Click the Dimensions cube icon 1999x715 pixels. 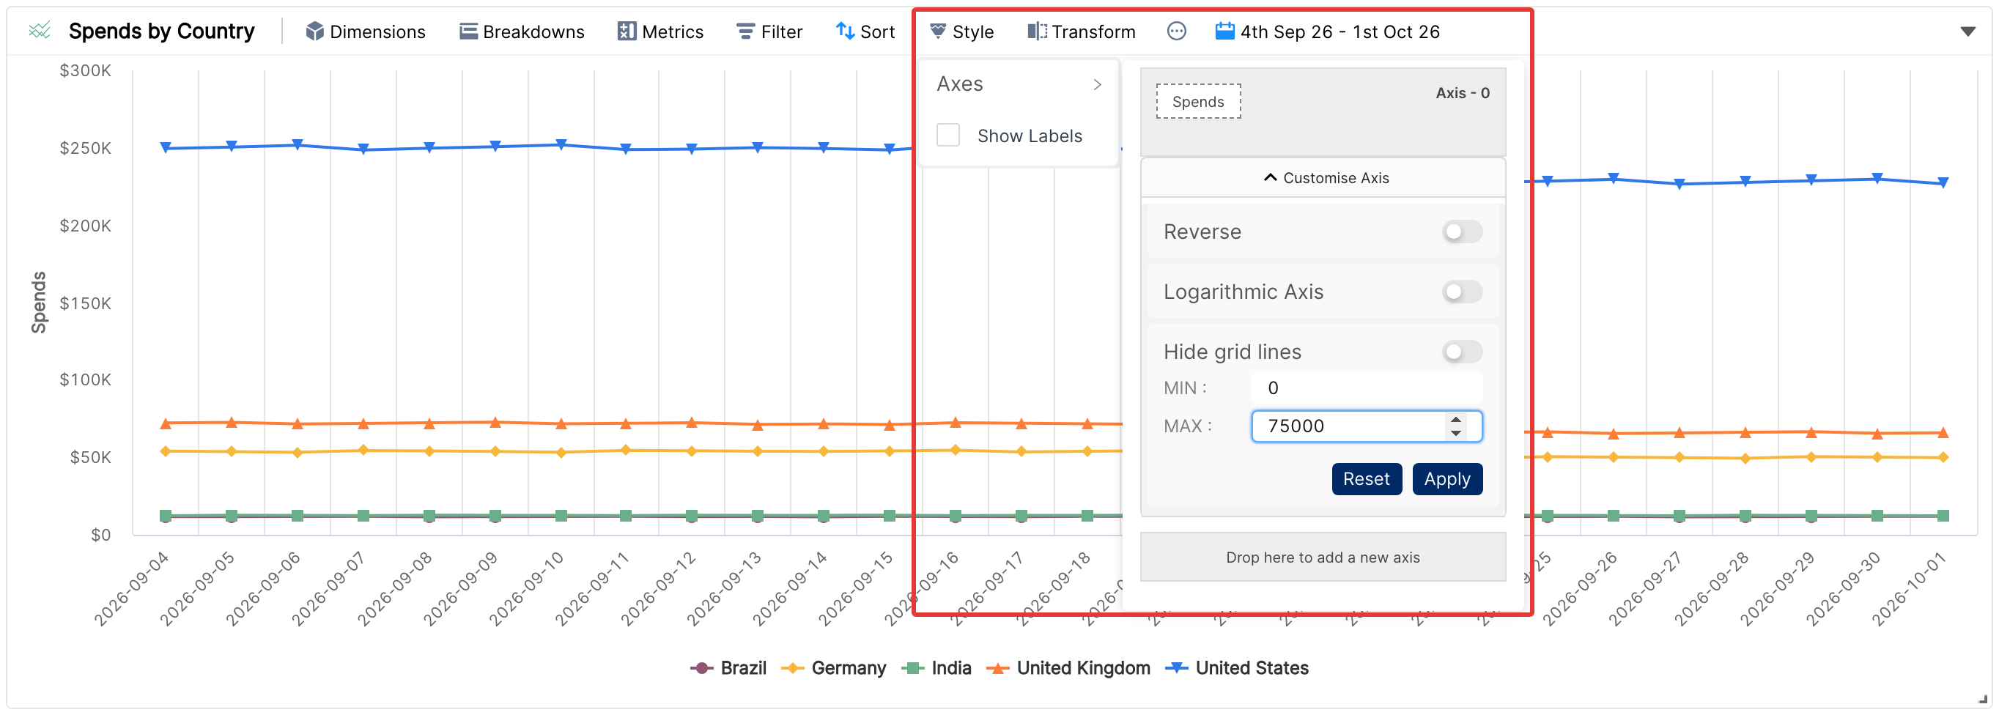tap(314, 31)
